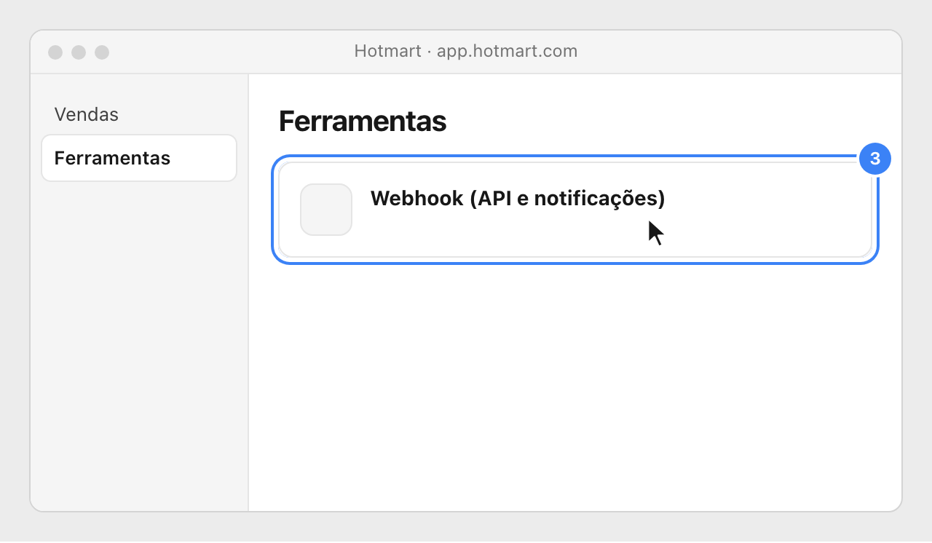Screen dimensions: 932x543
Task: Minimize the Hotmart window
Action: (79, 52)
